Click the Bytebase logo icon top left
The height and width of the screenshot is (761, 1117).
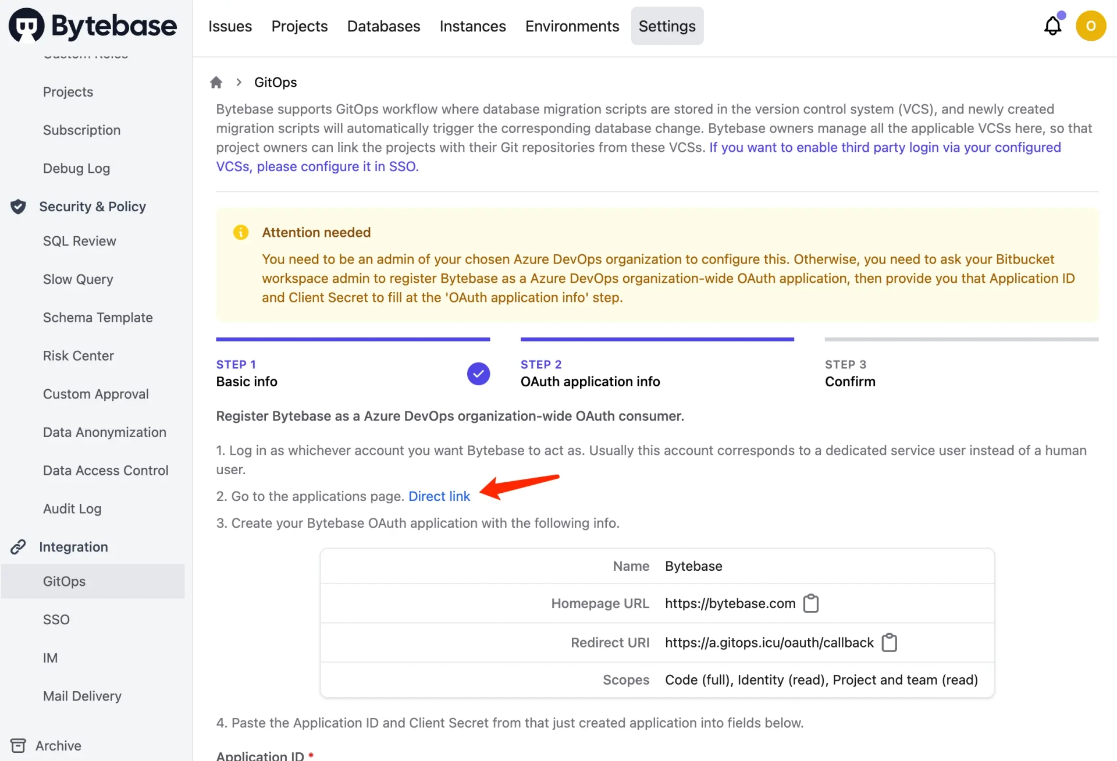[x=26, y=24]
